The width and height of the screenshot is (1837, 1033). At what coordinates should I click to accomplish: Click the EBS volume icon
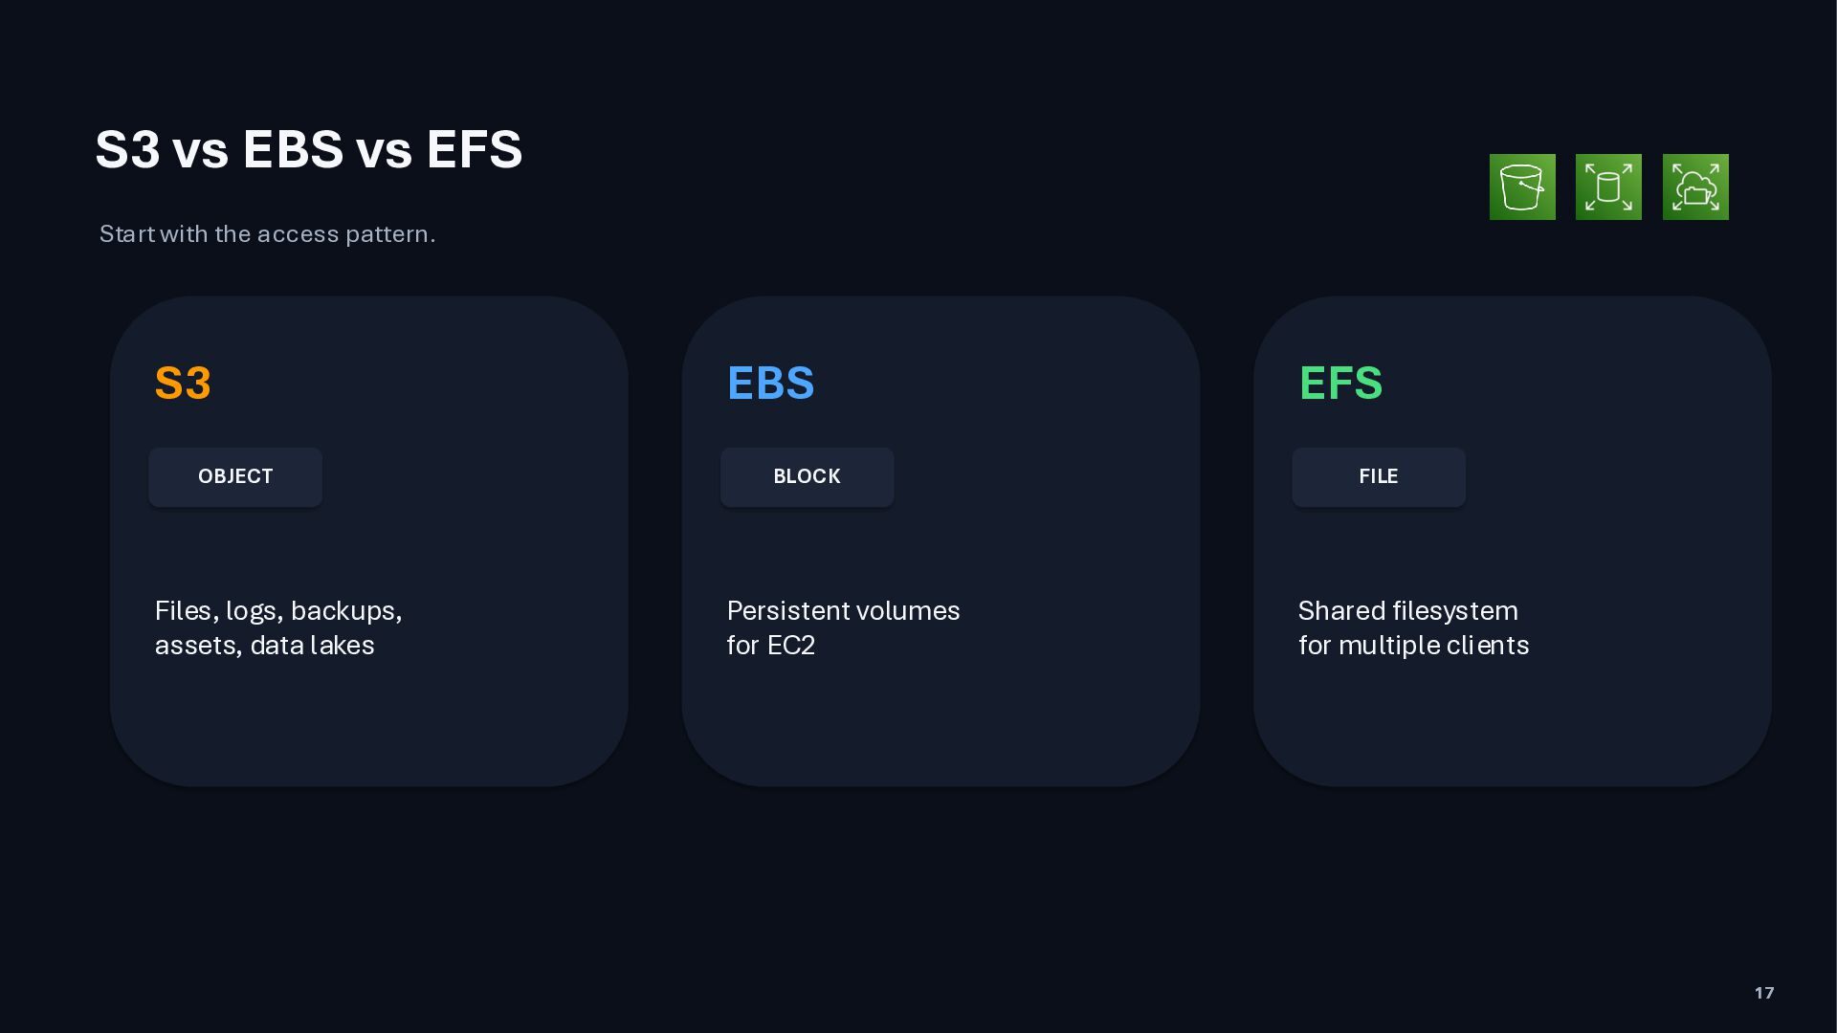click(1608, 187)
